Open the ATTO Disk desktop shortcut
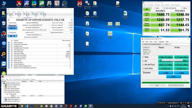The width and height of the screenshot is (192, 108). 57,4
